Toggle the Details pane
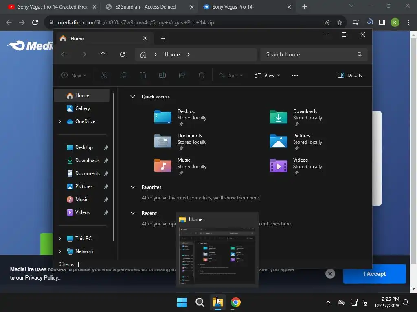This screenshot has width=417, height=312. coord(349,75)
